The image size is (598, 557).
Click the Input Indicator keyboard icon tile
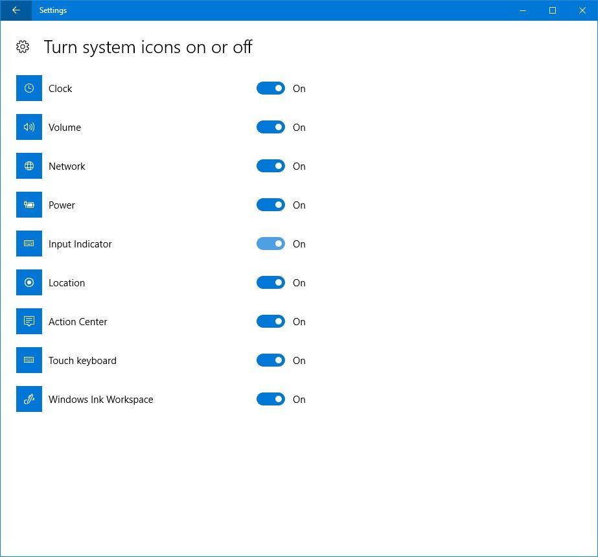click(29, 244)
